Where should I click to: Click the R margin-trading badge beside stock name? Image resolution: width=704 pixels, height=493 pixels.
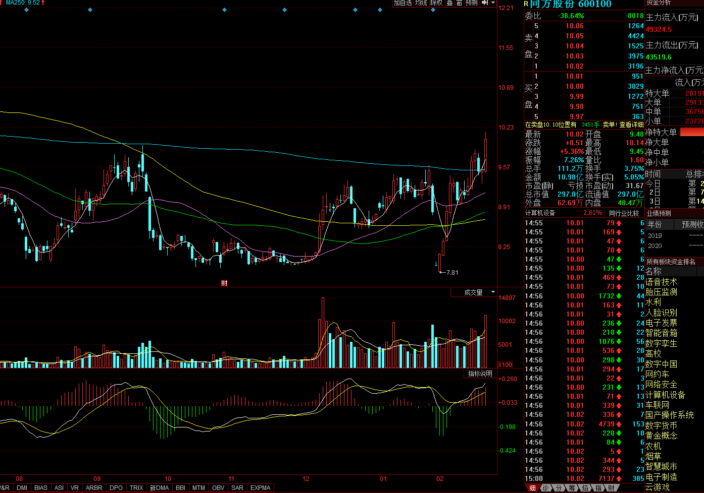click(x=526, y=4)
